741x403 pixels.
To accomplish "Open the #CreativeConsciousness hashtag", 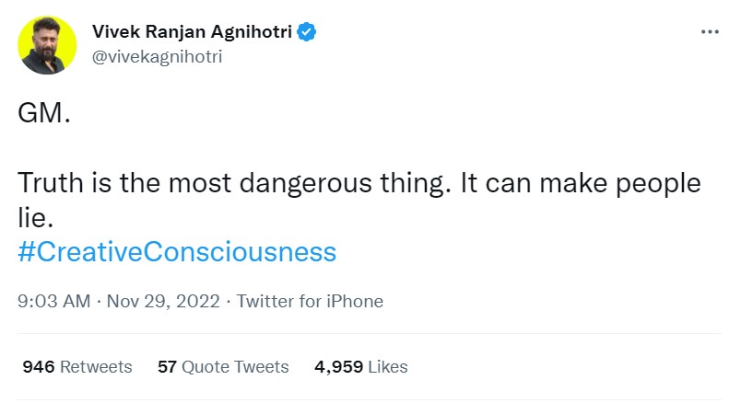I will 177,252.
